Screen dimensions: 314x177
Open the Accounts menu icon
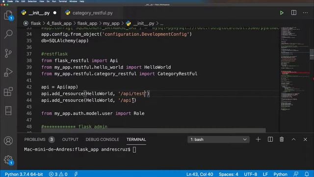(x=8, y=141)
